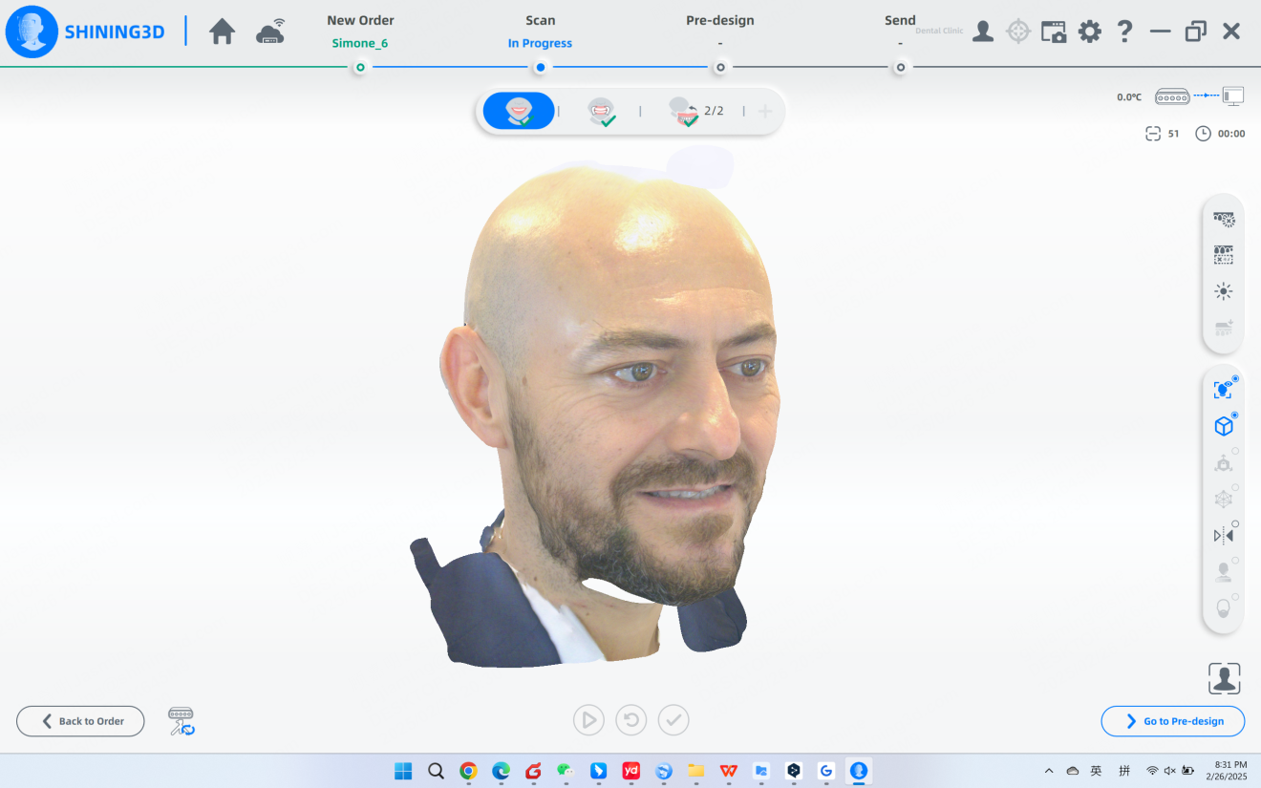Open Google Chrome from the taskbar
The image size is (1261, 788).
(468, 771)
